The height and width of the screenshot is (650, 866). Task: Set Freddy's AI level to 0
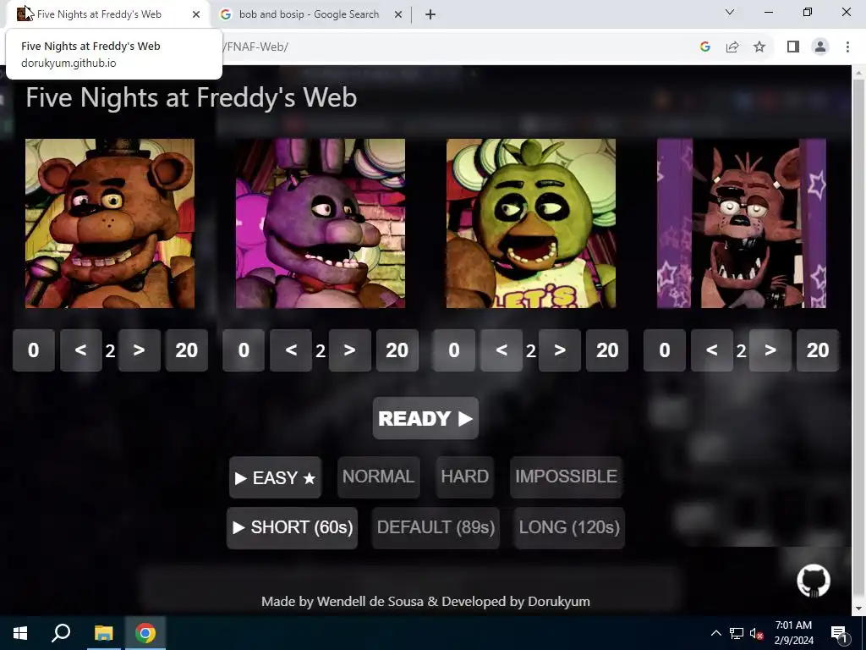click(34, 350)
